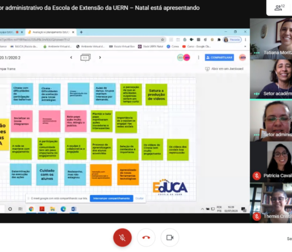The width and height of the screenshot is (292, 252).
Task: Open the Canva bookmark
Action: [x=173, y=46]
